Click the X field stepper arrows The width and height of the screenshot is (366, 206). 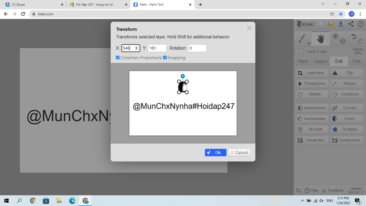137,48
